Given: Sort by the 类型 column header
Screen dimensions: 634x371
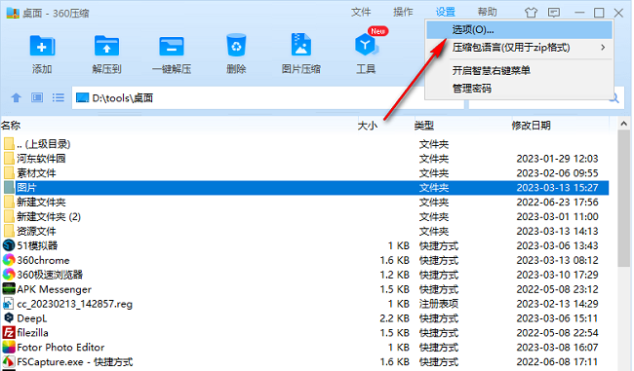Looking at the screenshot, I should pyautogui.click(x=424, y=126).
